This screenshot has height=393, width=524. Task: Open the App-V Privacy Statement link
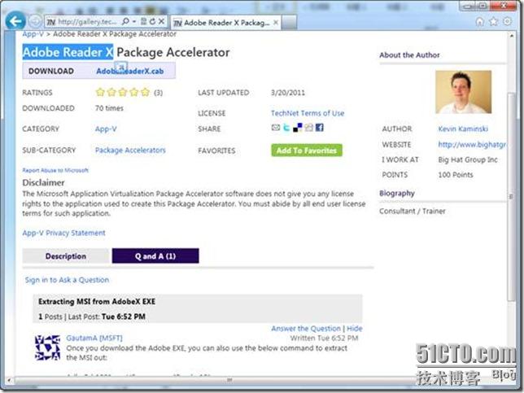[63, 233]
